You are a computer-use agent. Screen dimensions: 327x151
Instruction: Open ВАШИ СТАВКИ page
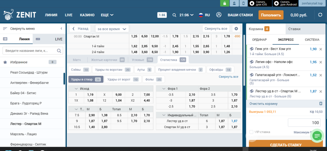point(240,15)
